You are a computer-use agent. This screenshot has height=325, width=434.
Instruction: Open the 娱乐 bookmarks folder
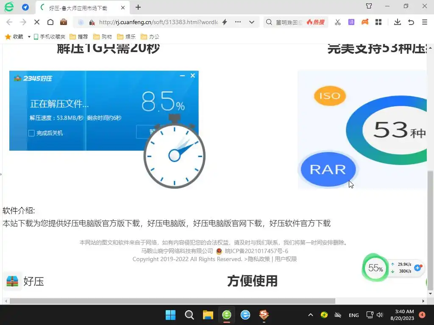[x=126, y=36]
